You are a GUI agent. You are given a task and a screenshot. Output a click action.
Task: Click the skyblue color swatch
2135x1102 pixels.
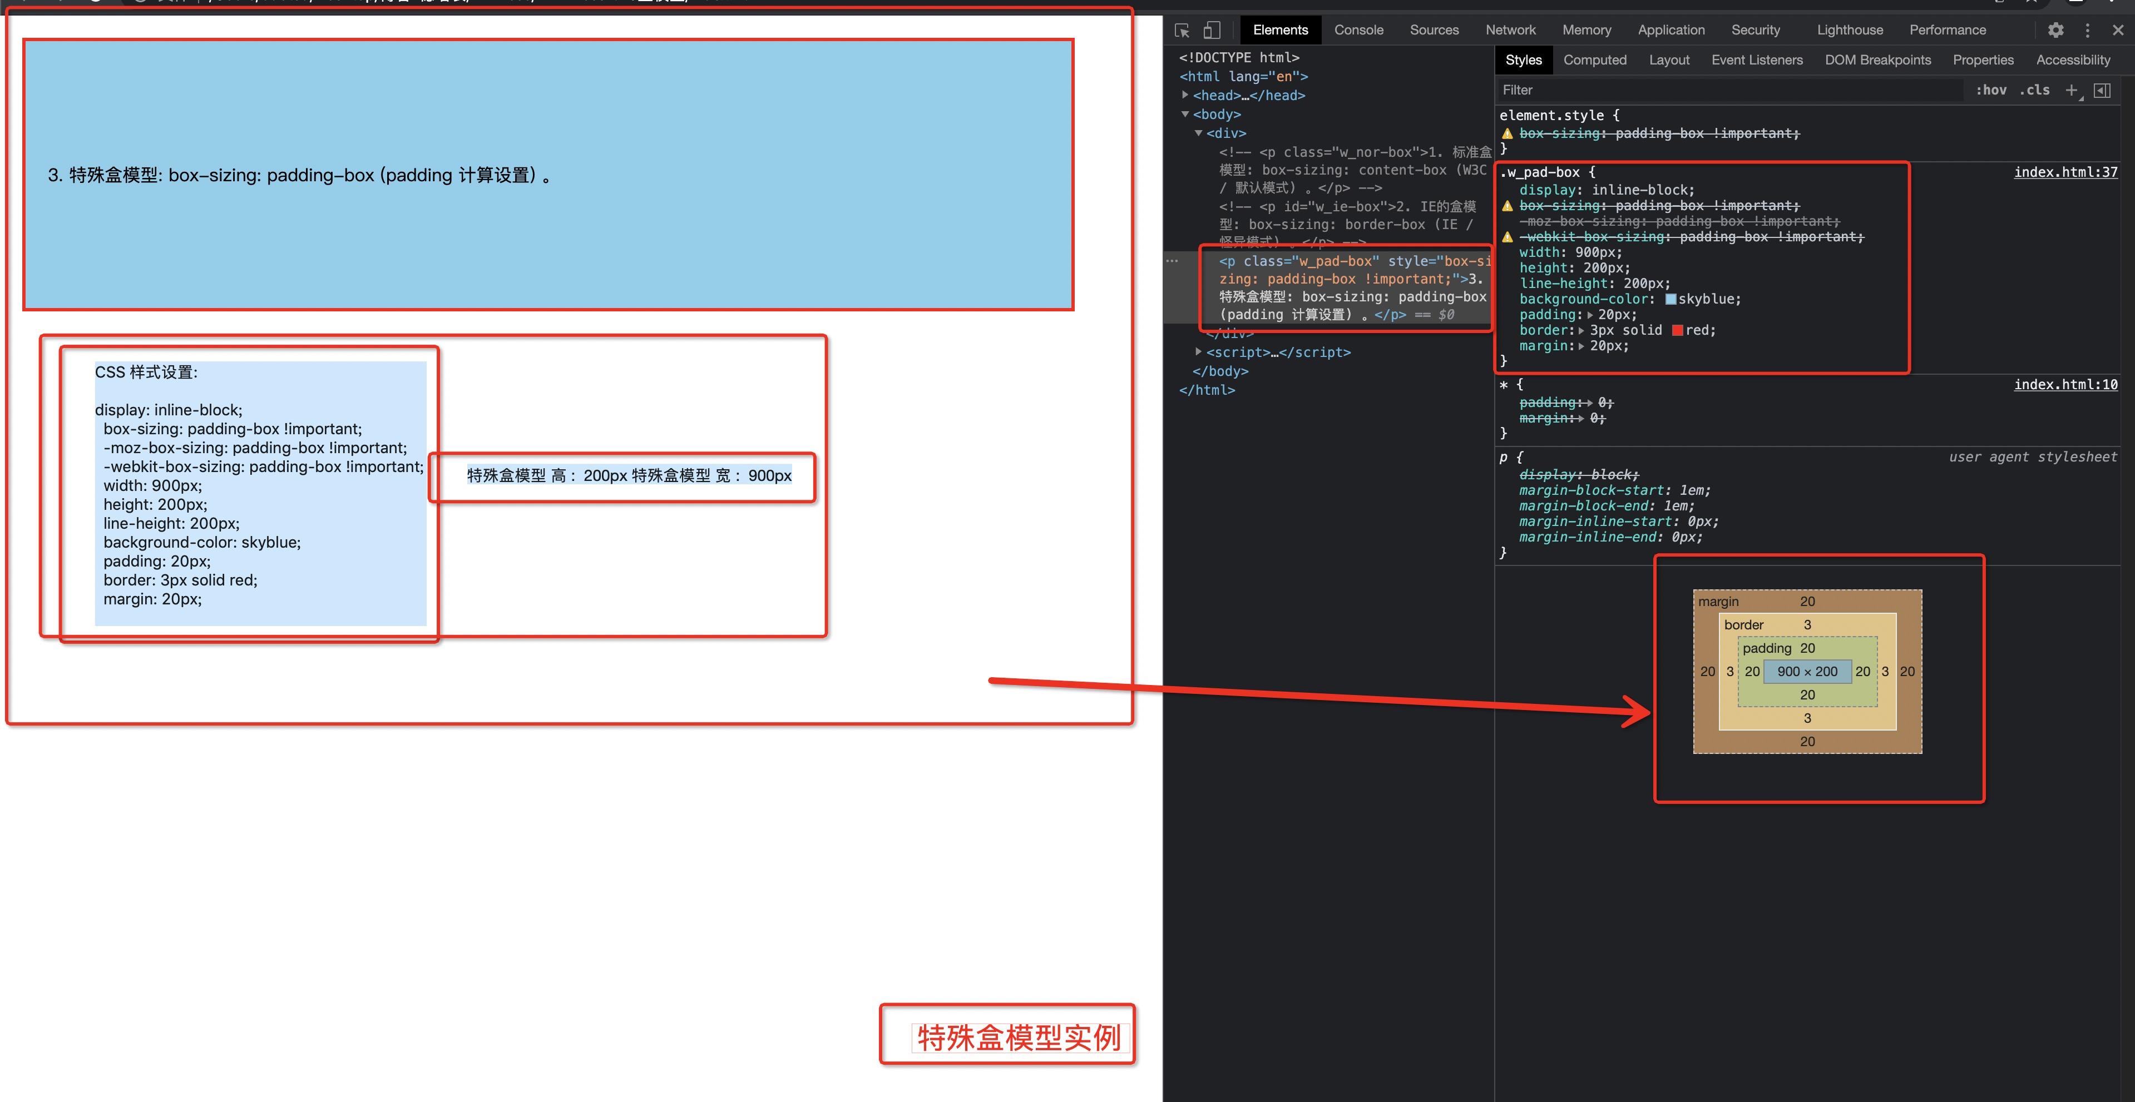tap(1671, 299)
